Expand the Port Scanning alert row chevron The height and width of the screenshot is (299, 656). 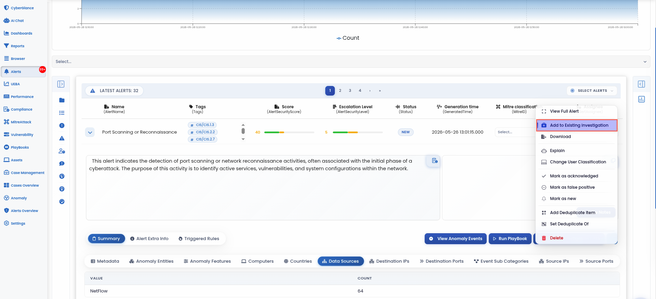pos(90,132)
